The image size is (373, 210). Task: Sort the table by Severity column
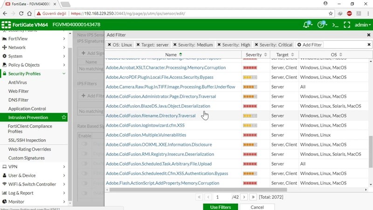[256, 55]
